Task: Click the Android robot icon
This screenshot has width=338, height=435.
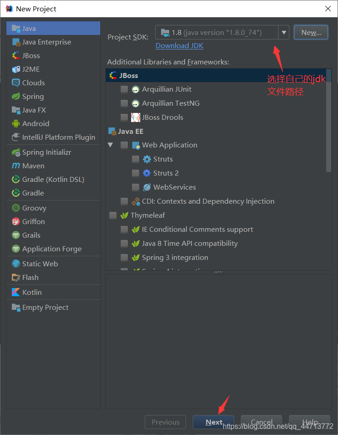Action: click(16, 123)
